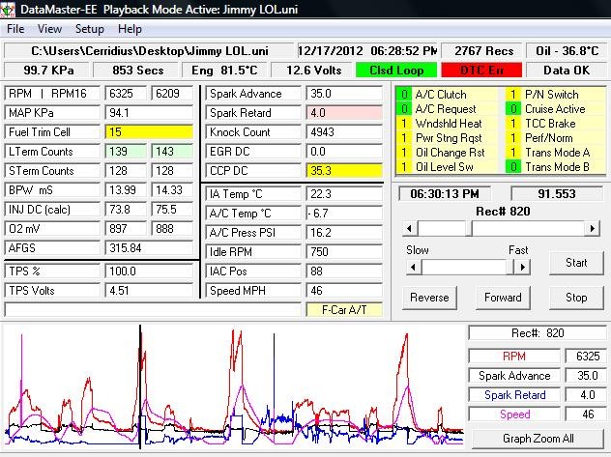Click the Knock Count value 4943

[344, 132]
